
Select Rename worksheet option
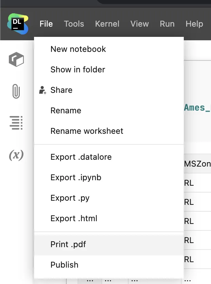pyautogui.click(x=87, y=131)
